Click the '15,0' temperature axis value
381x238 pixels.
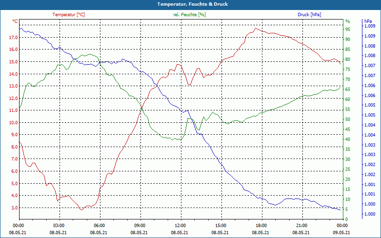tap(13, 62)
